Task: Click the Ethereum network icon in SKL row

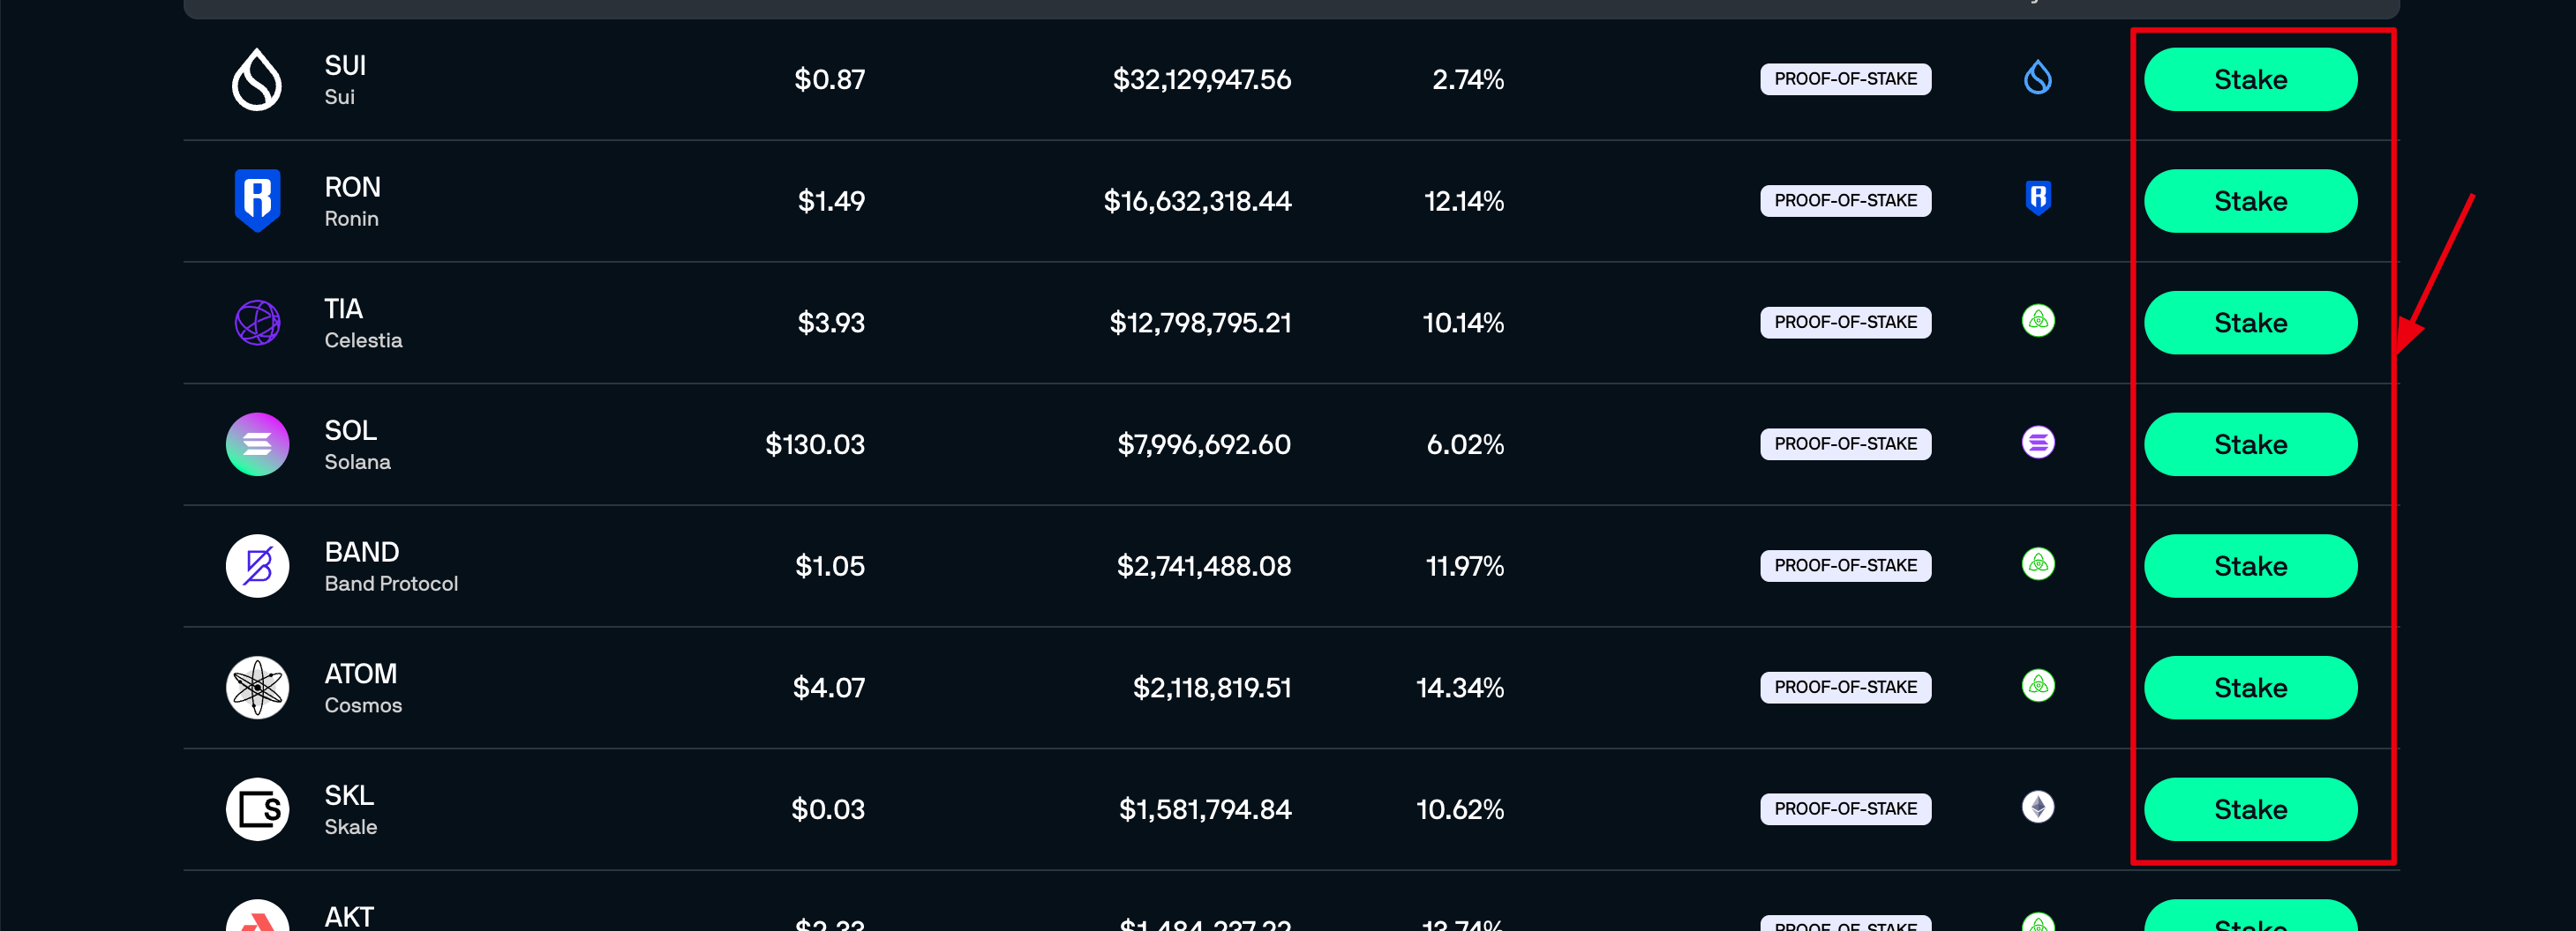Action: (2037, 808)
